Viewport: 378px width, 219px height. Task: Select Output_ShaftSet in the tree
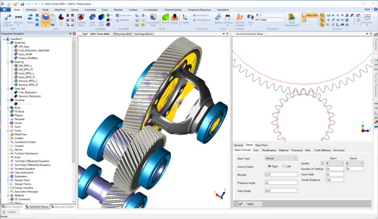pyautogui.click(x=28, y=58)
